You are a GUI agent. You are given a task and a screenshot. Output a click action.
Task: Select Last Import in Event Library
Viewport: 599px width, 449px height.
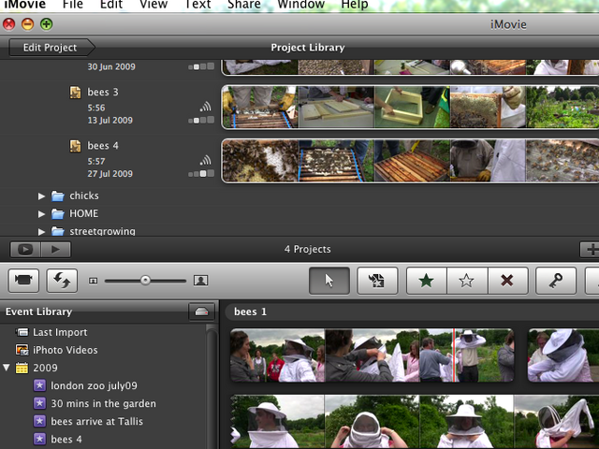(60, 332)
